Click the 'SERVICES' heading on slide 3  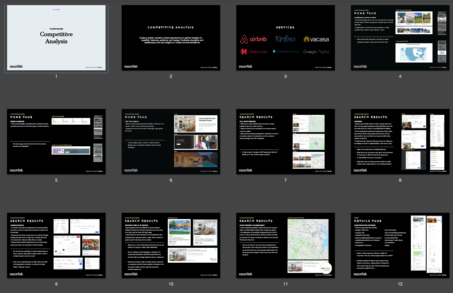tap(285, 28)
